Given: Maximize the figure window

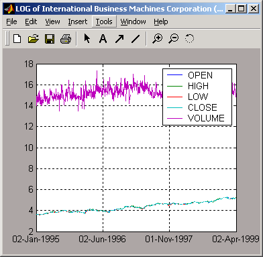Looking at the screenshot, I should tap(242, 9).
